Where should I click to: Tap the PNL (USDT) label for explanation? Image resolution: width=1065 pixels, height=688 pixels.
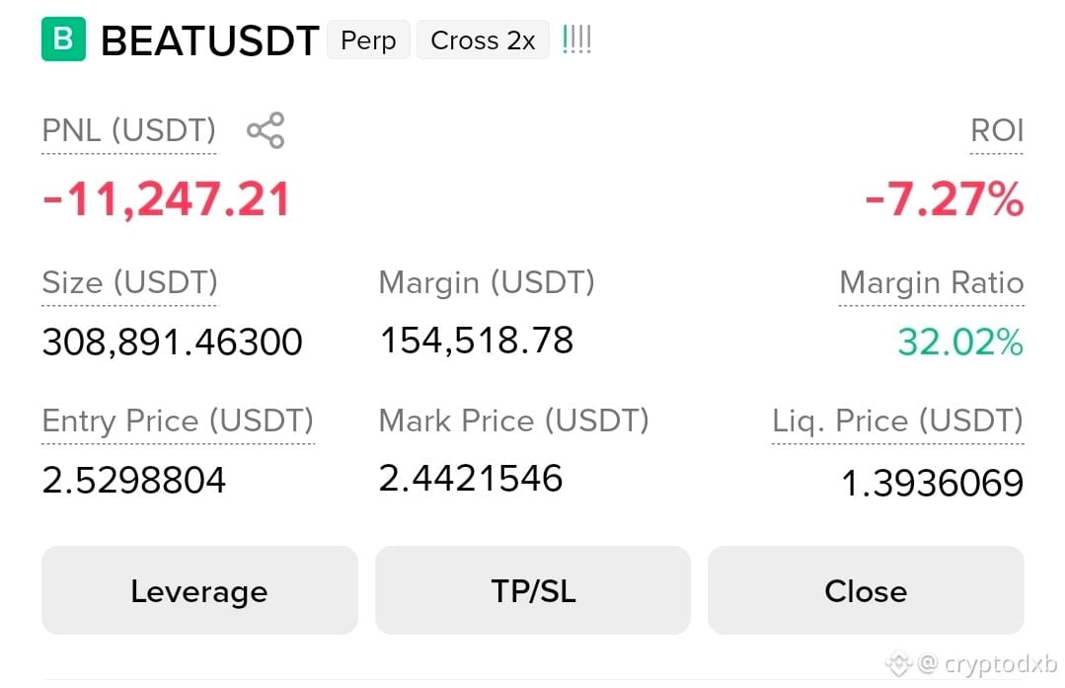point(129,129)
